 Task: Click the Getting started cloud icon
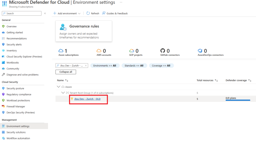click(x=3, y=32)
